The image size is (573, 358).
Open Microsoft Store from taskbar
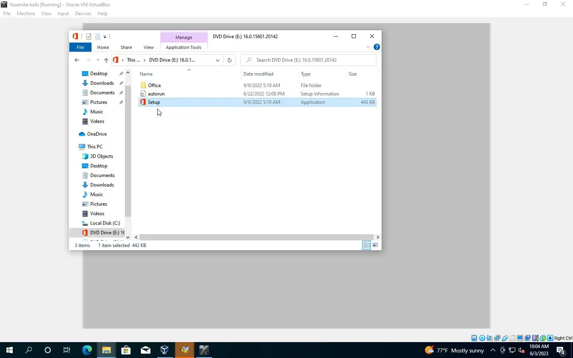pos(126,350)
